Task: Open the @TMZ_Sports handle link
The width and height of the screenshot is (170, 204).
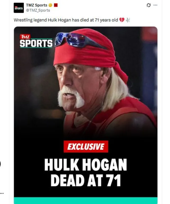Action: pos(38,10)
